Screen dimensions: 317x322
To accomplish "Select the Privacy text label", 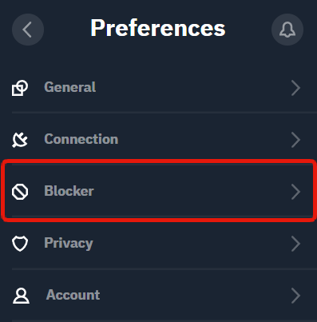I will 69,244.
